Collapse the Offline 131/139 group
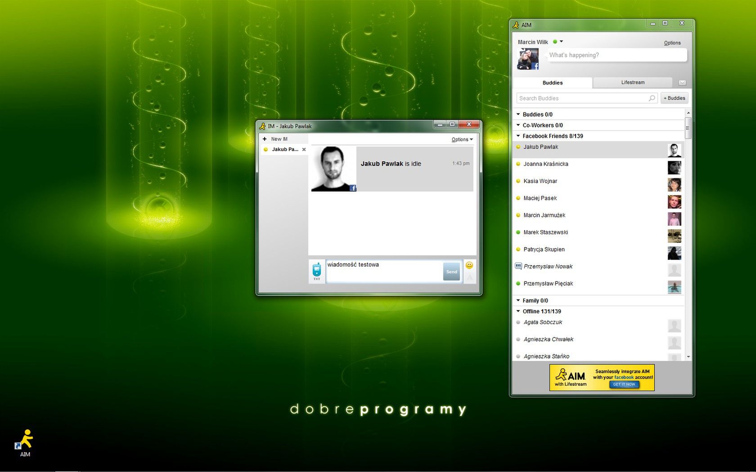756x472 pixels. 518,311
